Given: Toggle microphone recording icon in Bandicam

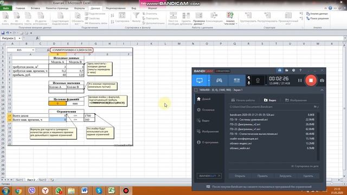Looking at the screenshot, I should point(249,83).
